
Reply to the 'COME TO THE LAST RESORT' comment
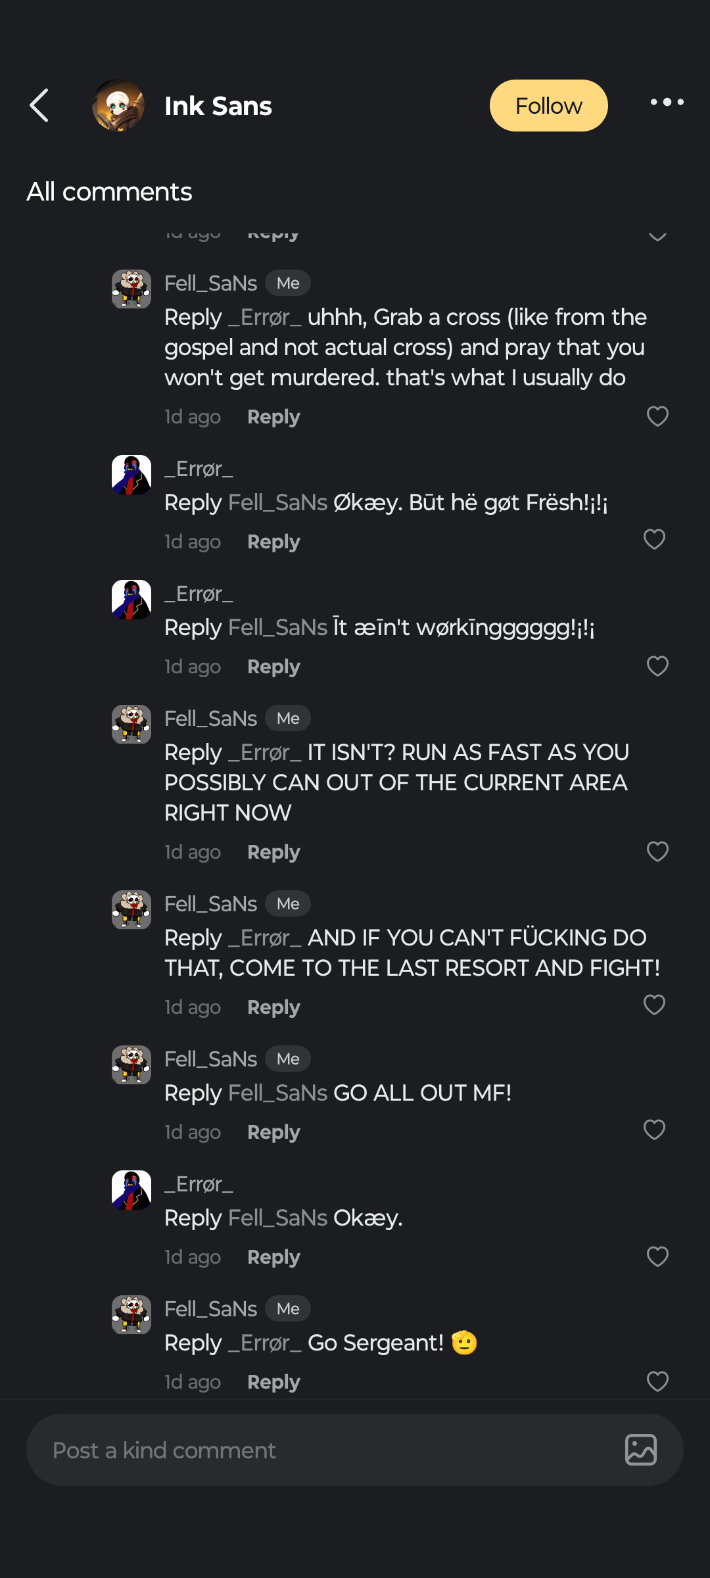pos(273,1007)
